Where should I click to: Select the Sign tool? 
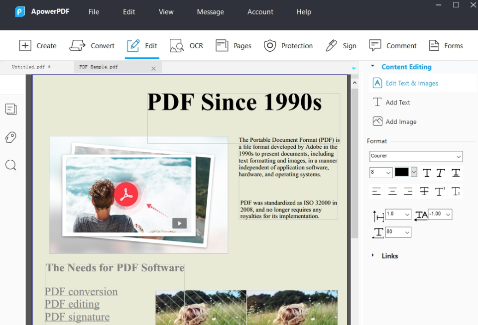tap(341, 45)
